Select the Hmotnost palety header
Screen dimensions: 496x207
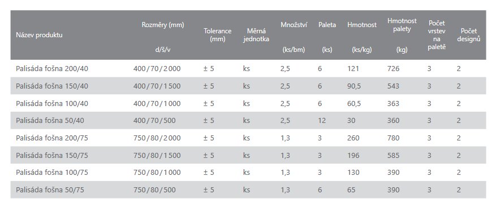[x=402, y=25]
